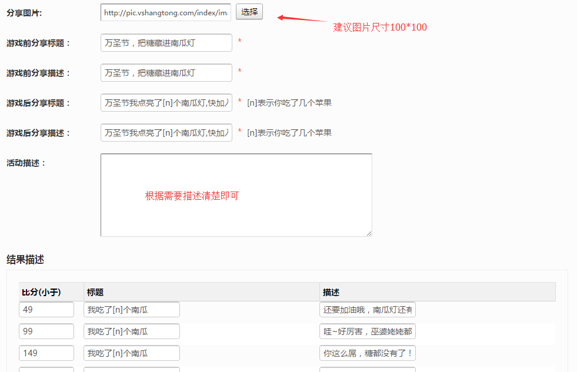Select the score field containing 49
Image resolution: width=577 pixels, height=372 pixels.
[x=46, y=310]
